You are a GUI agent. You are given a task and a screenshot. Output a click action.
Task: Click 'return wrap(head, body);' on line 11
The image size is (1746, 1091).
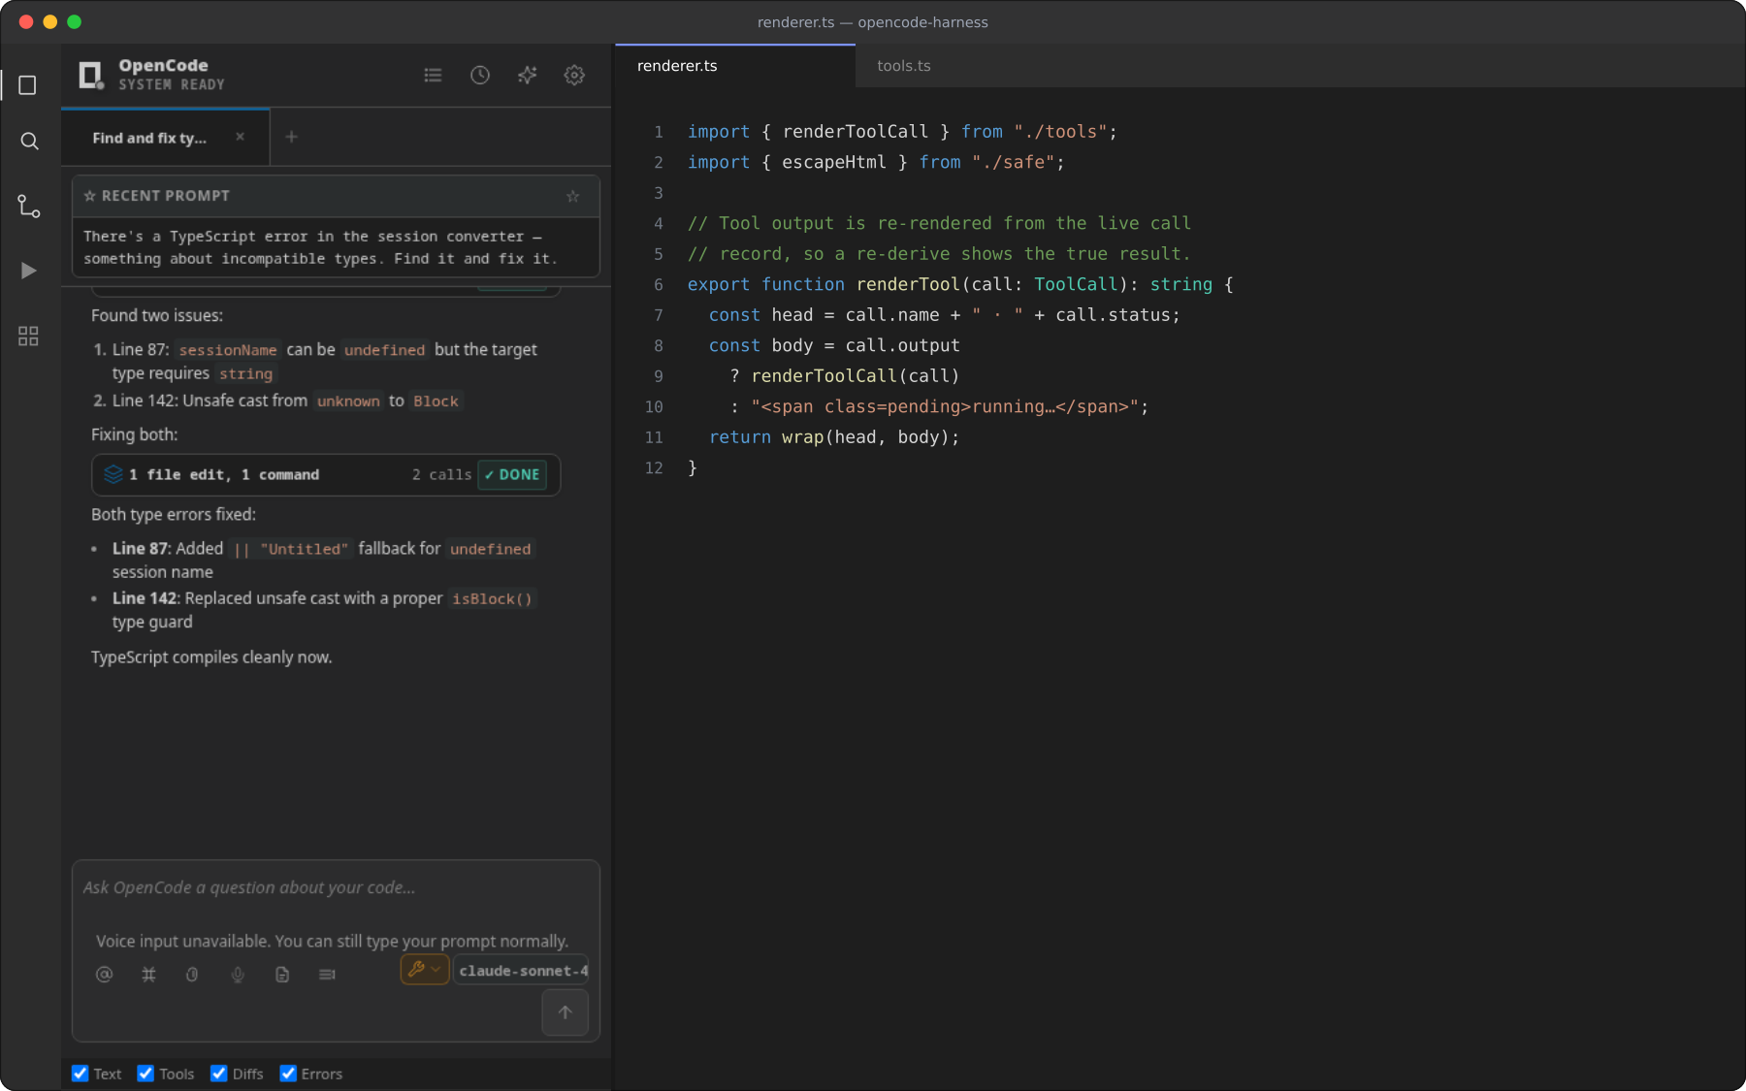pyautogui.click(x=834, y=437)
